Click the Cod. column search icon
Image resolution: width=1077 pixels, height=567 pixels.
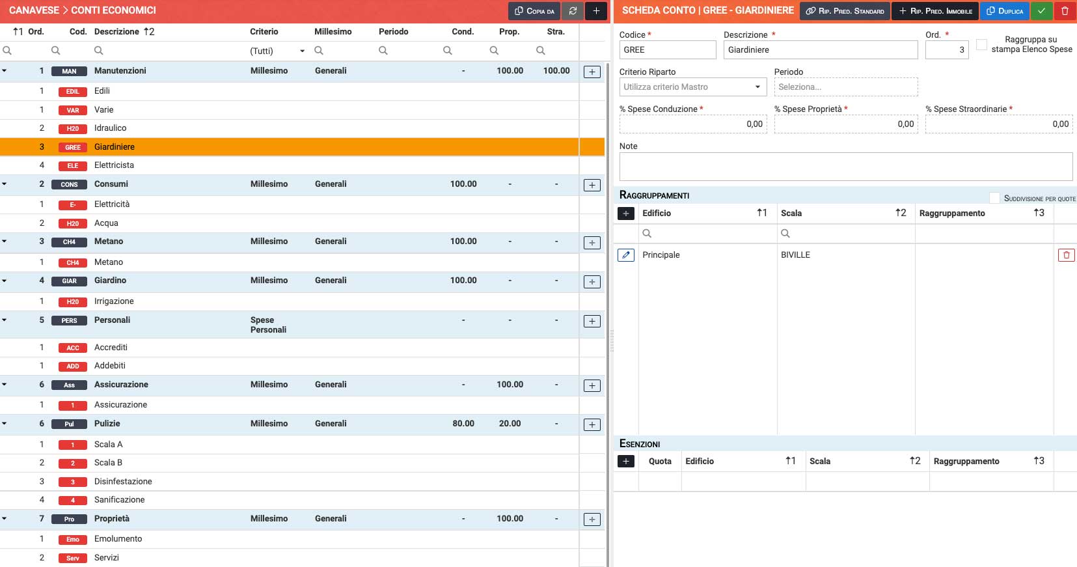click(56, 51)
